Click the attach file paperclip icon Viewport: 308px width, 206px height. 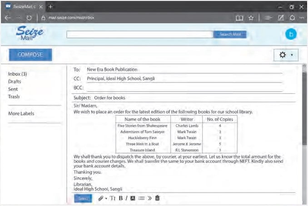coord(100,198)
